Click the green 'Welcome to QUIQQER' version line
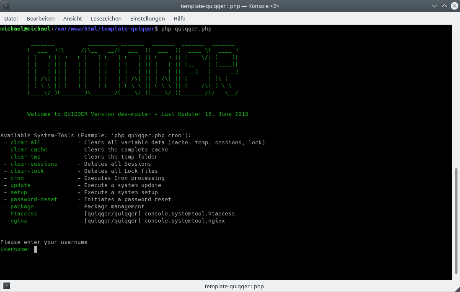The image size is (460, 292). pyautogui.click(x=137, y=114)
